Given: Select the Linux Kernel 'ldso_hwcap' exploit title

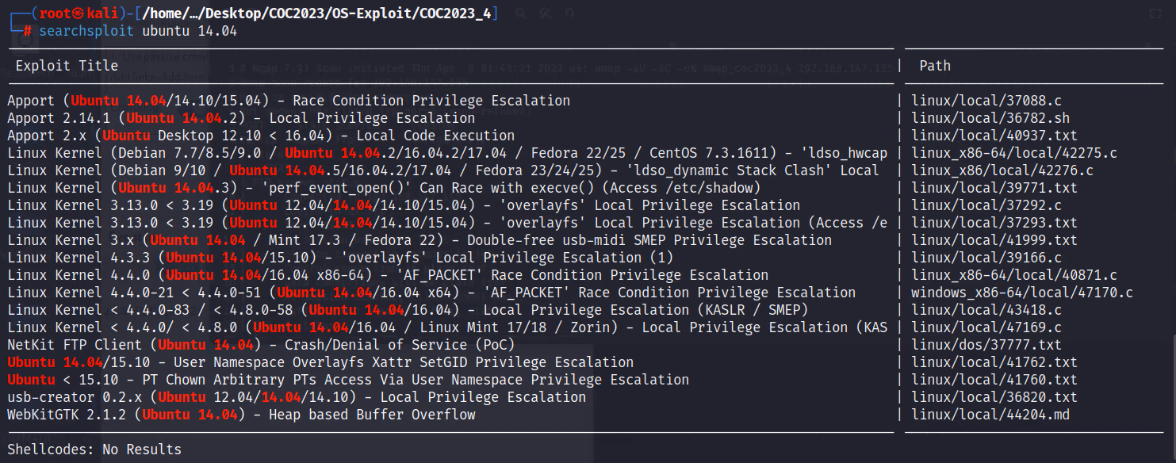Looking at the screenshot, I should pos(447,153).
